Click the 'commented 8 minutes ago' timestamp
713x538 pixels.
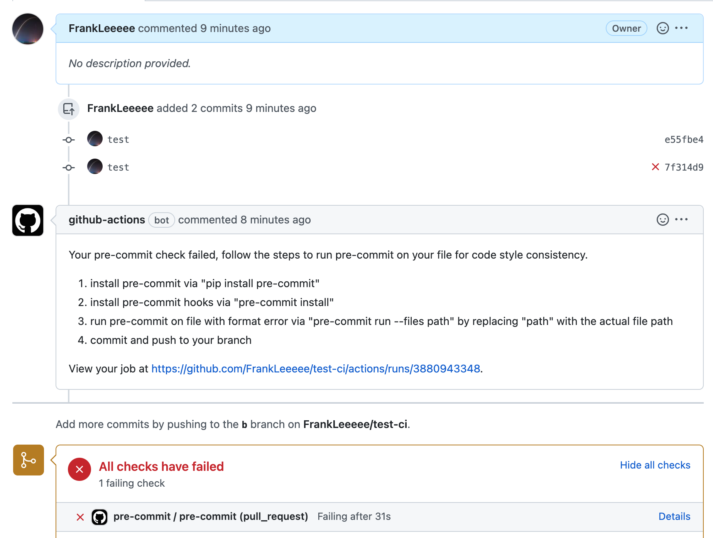tap(244, 220)
